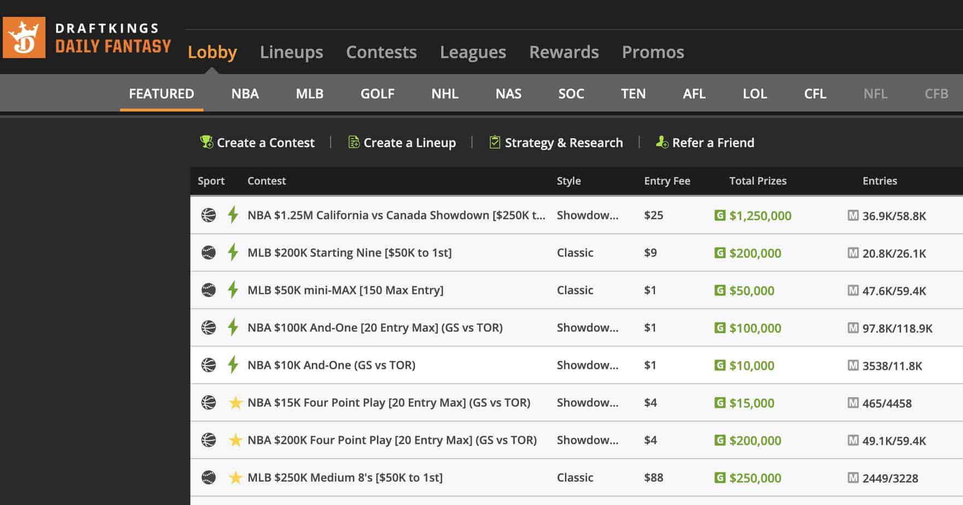This screenshot has height=505, width=963.
Task: Select the MLB sport filter
Action: (x=310, y=93)
